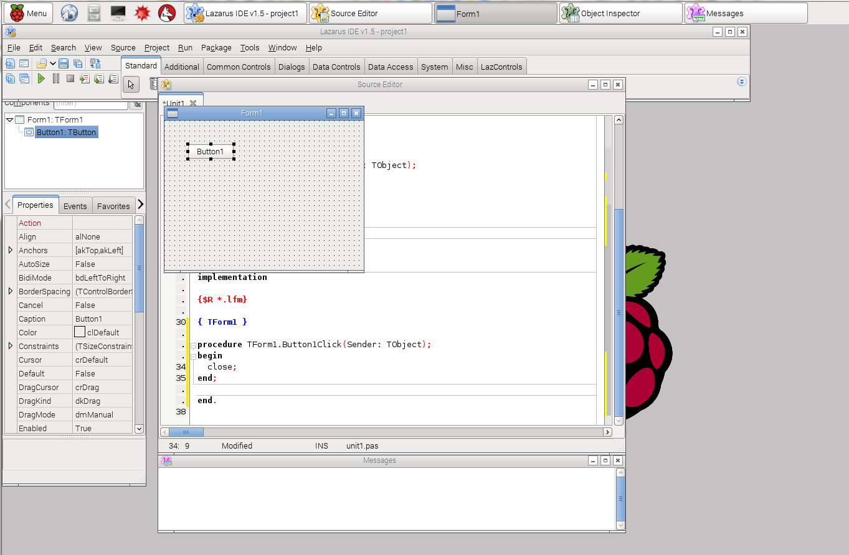Screen dimensions: 849x555
Task: Open the Search menu
Action: pos(64,47)
